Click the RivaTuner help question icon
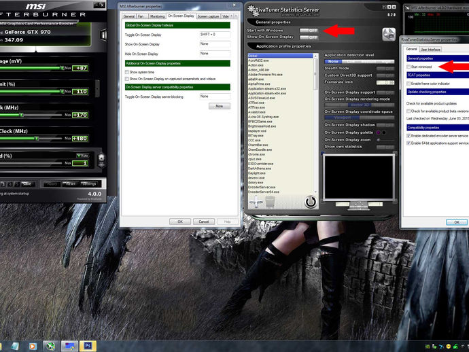The height and width of the screenshot is (352, 469). tap(384, 7)
